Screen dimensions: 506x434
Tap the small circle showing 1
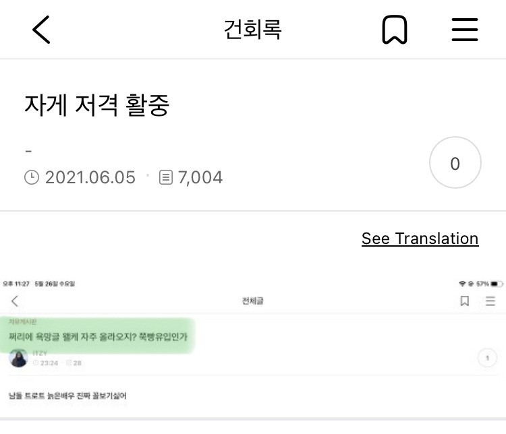tap(487, 358)
